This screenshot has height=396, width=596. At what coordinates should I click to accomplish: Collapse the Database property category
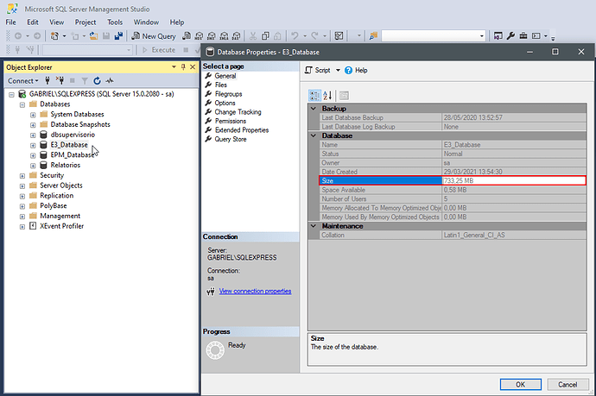pyautogui.click(x=314, y=135)
